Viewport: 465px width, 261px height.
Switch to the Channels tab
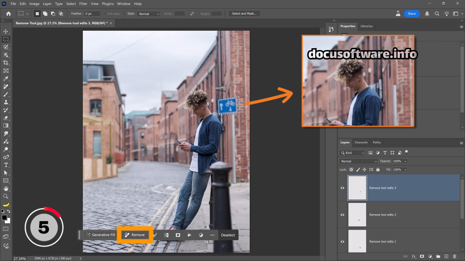click(361, 142)
